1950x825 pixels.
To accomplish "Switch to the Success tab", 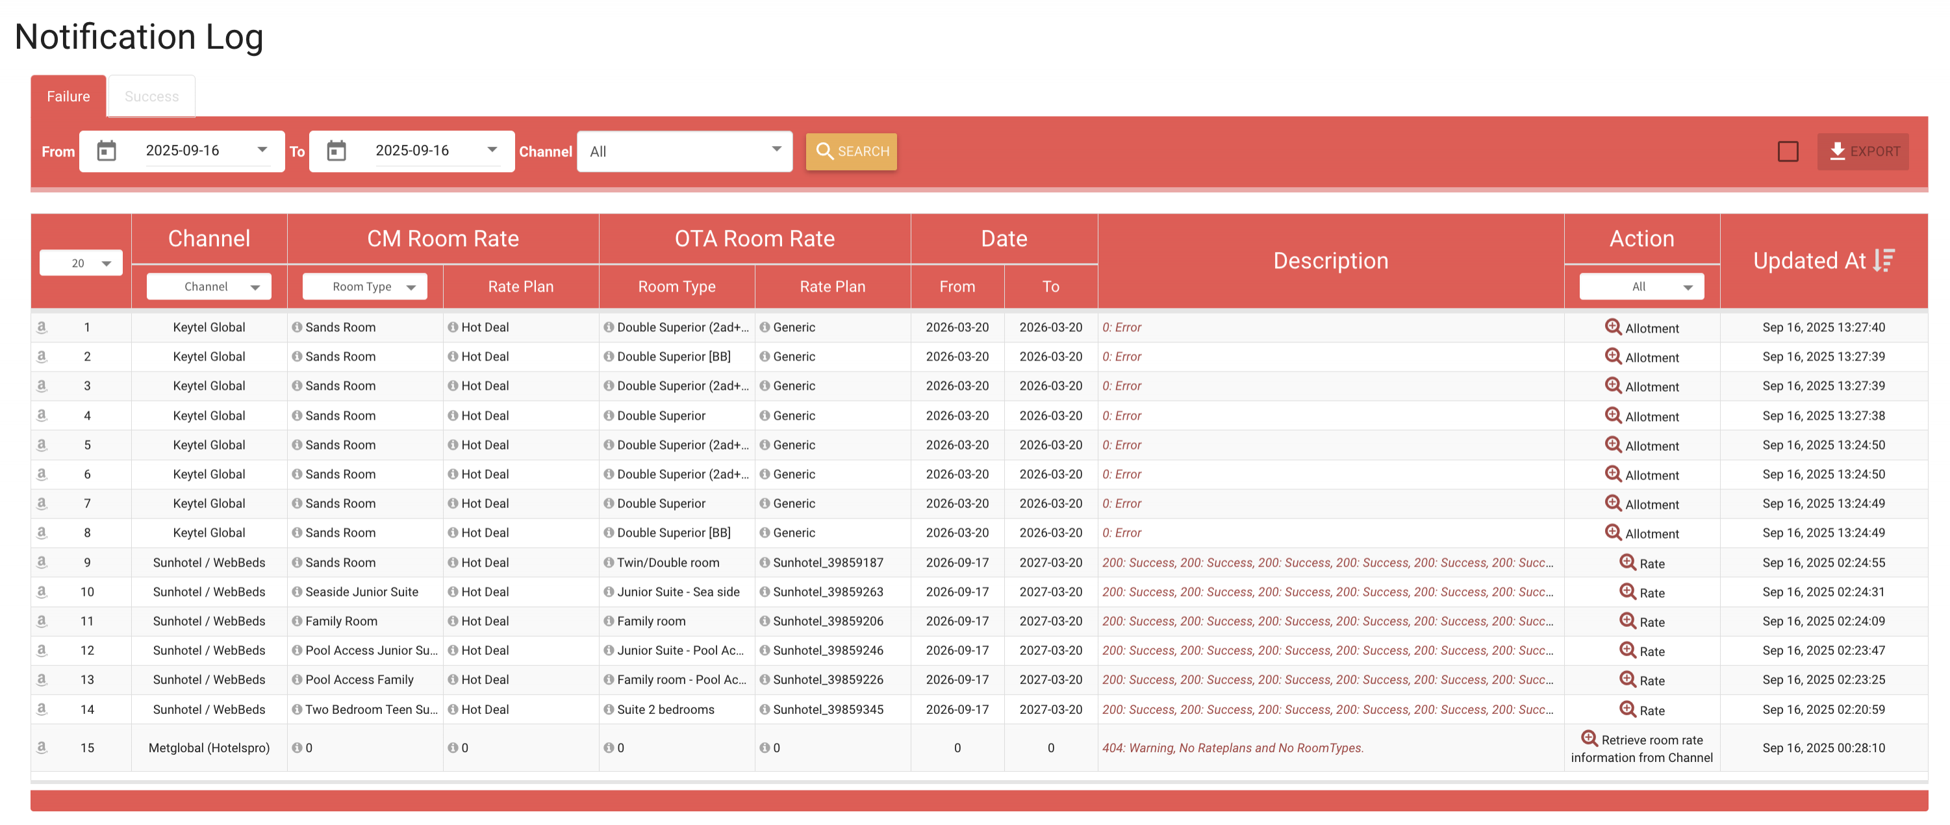I will 151,96.
